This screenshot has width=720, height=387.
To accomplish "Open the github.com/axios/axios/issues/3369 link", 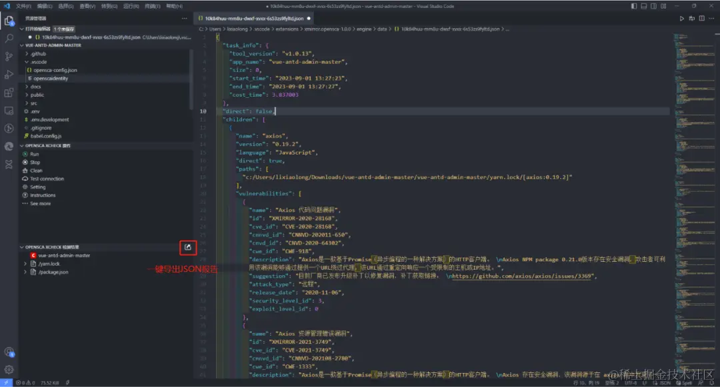I will pos(521,276).
